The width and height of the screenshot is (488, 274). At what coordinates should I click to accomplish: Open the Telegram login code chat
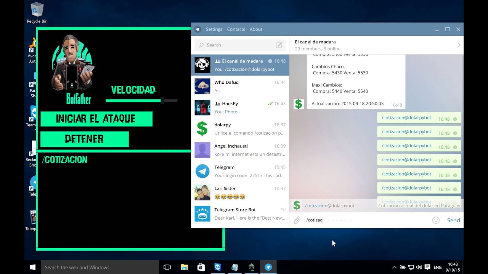click(240, 172)
